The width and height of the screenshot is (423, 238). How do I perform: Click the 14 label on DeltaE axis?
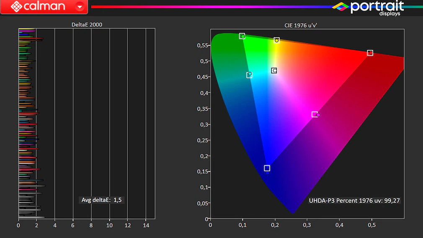tap(146, 225)
